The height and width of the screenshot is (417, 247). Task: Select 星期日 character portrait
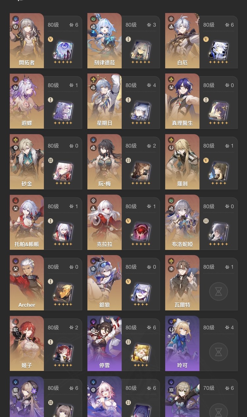(104, 101)
